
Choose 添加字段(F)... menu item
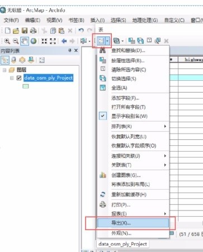[133, 98]
